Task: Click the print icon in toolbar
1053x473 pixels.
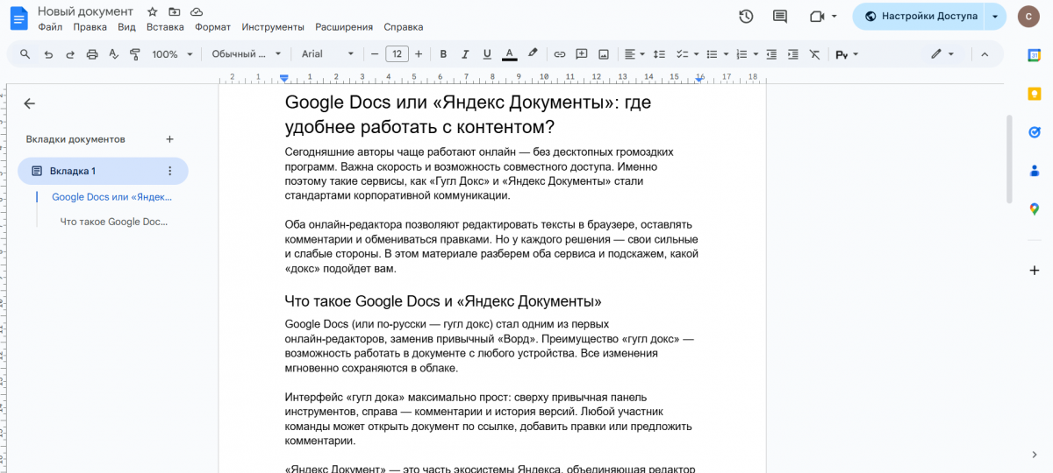Action: pos(92,54)
